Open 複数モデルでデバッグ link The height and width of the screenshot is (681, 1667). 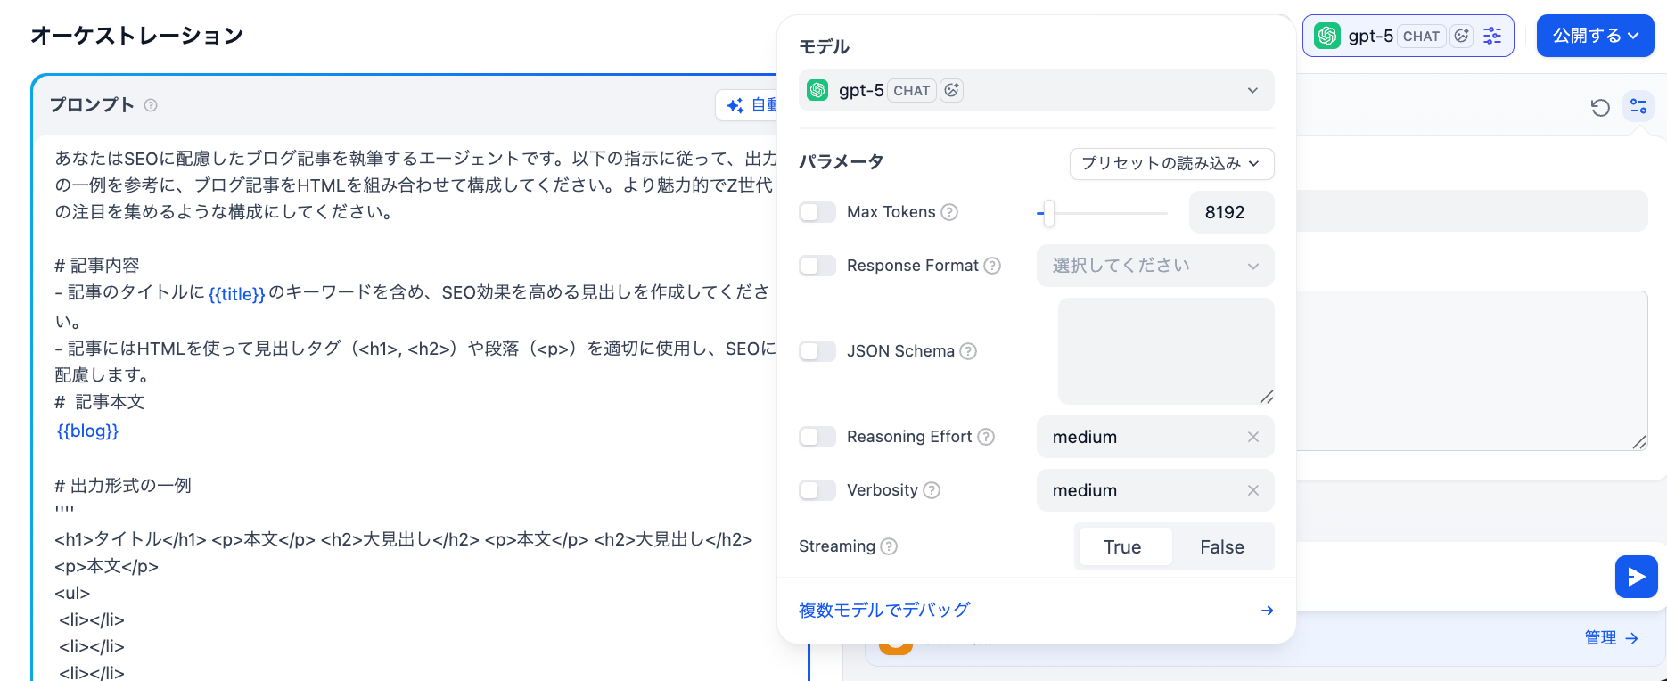[x=884, y=610]
